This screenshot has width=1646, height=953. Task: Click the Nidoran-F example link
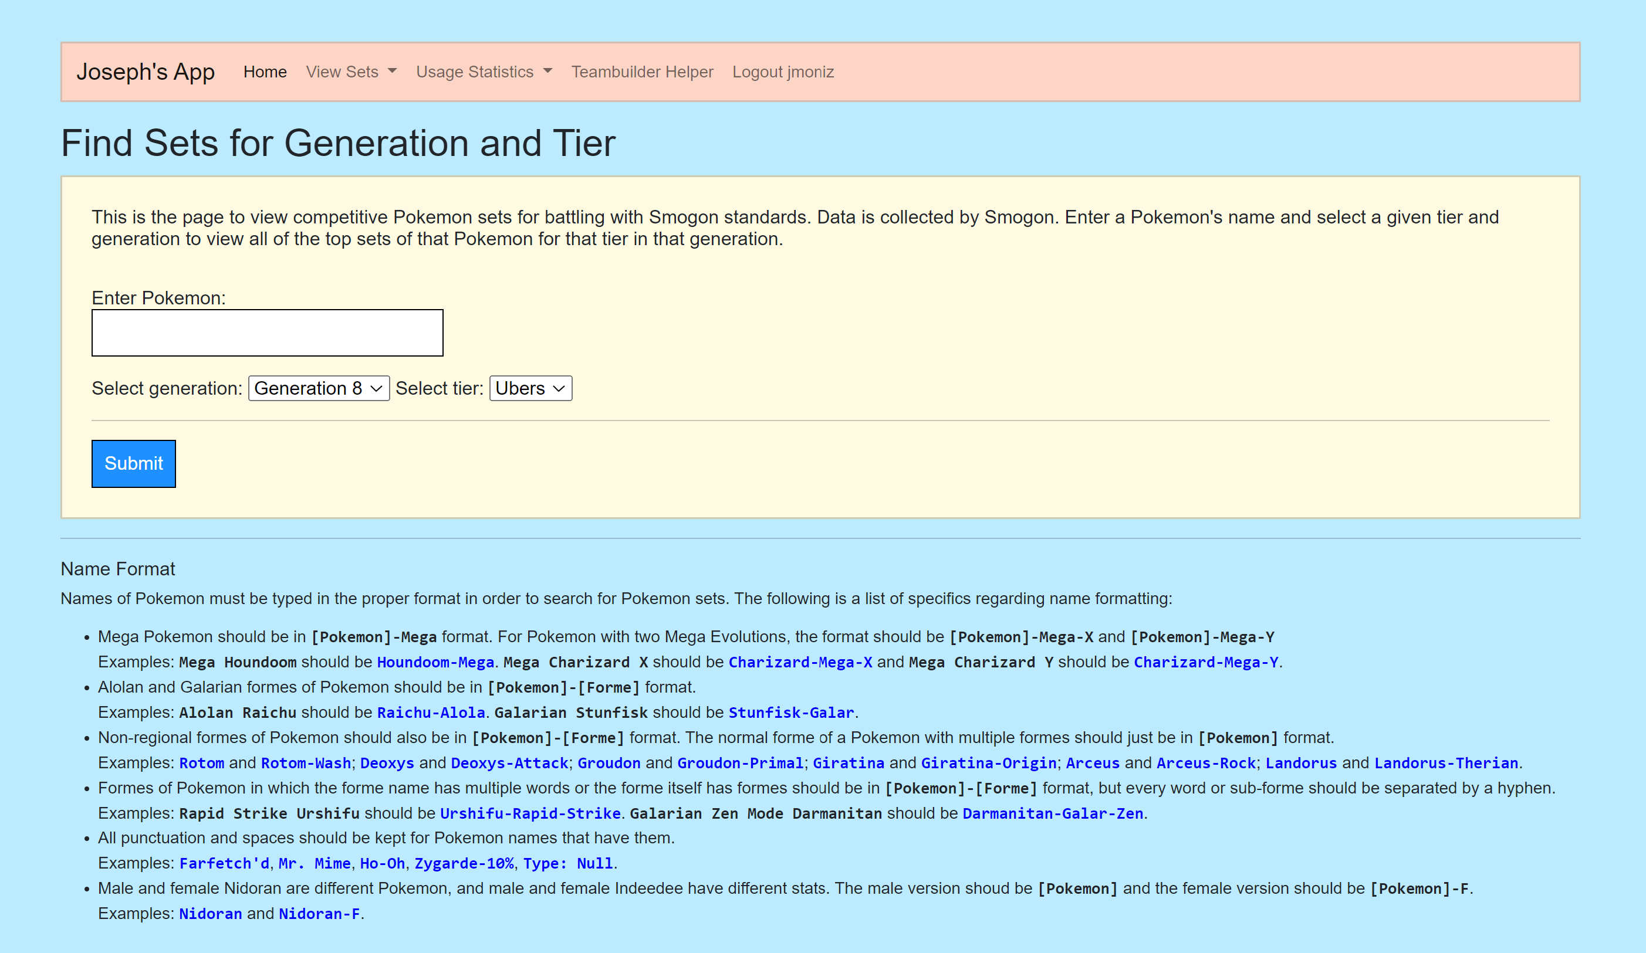tap(319, 913)
